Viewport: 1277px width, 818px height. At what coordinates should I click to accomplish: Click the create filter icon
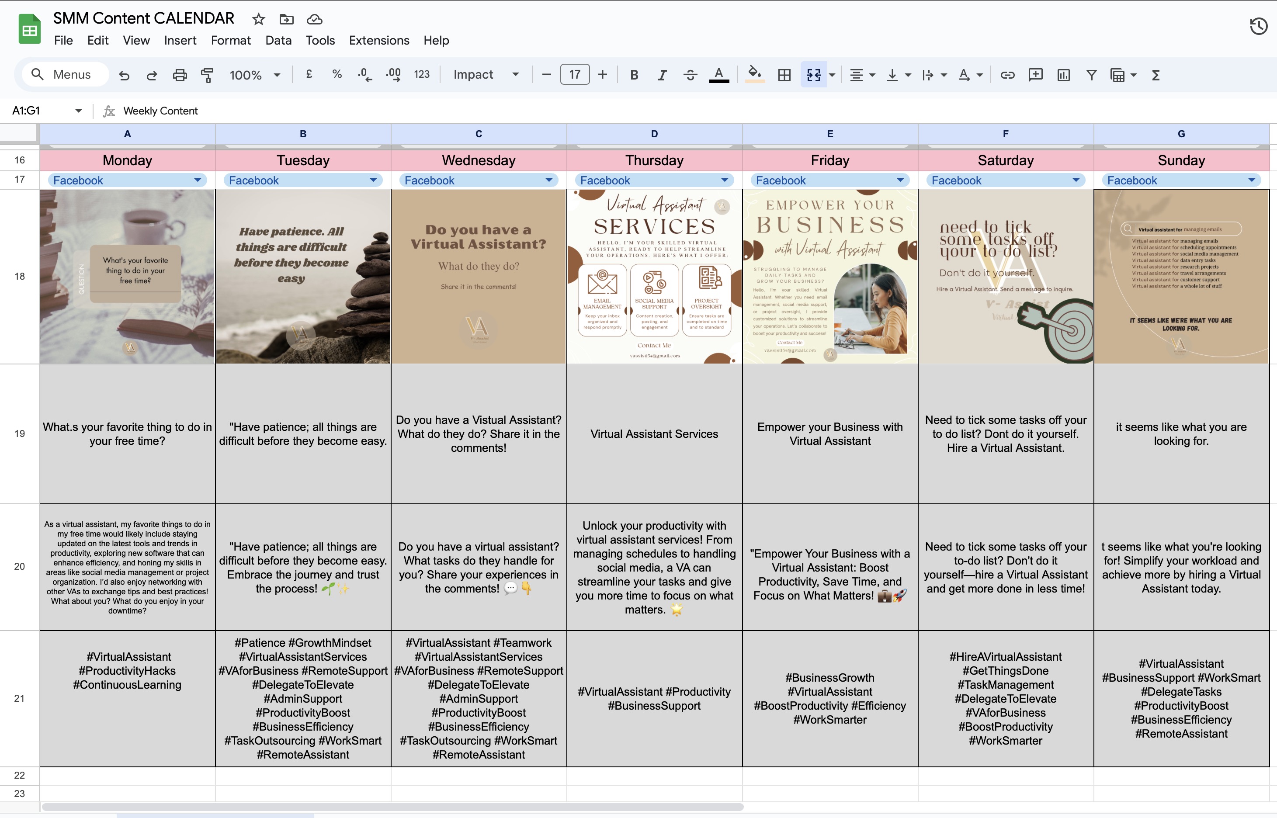tap(1091, 75)
